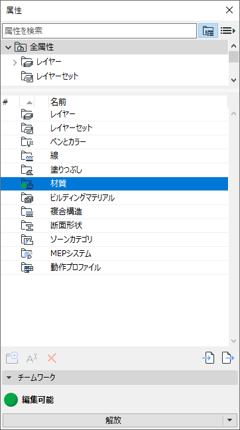
Task: Click the rename attribute icon
Action: (32, 358)
